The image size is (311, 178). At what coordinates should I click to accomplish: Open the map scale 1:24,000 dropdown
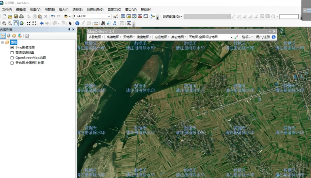pyautogui.click(x=109, y=16)
